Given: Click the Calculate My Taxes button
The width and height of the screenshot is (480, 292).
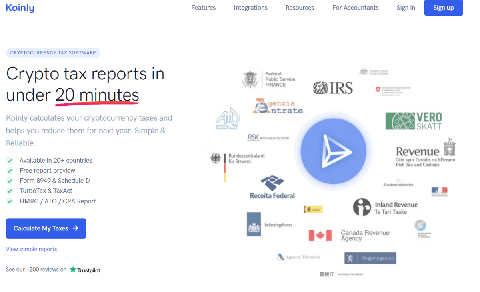Looking at the screenshot, I should point(46,228).
